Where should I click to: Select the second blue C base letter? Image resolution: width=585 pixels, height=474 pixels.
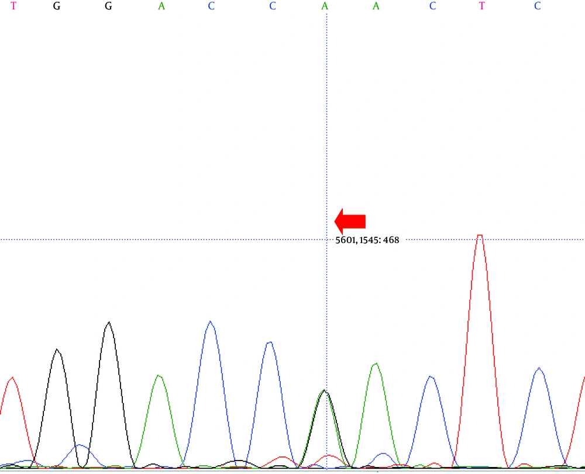pos(271,8)
